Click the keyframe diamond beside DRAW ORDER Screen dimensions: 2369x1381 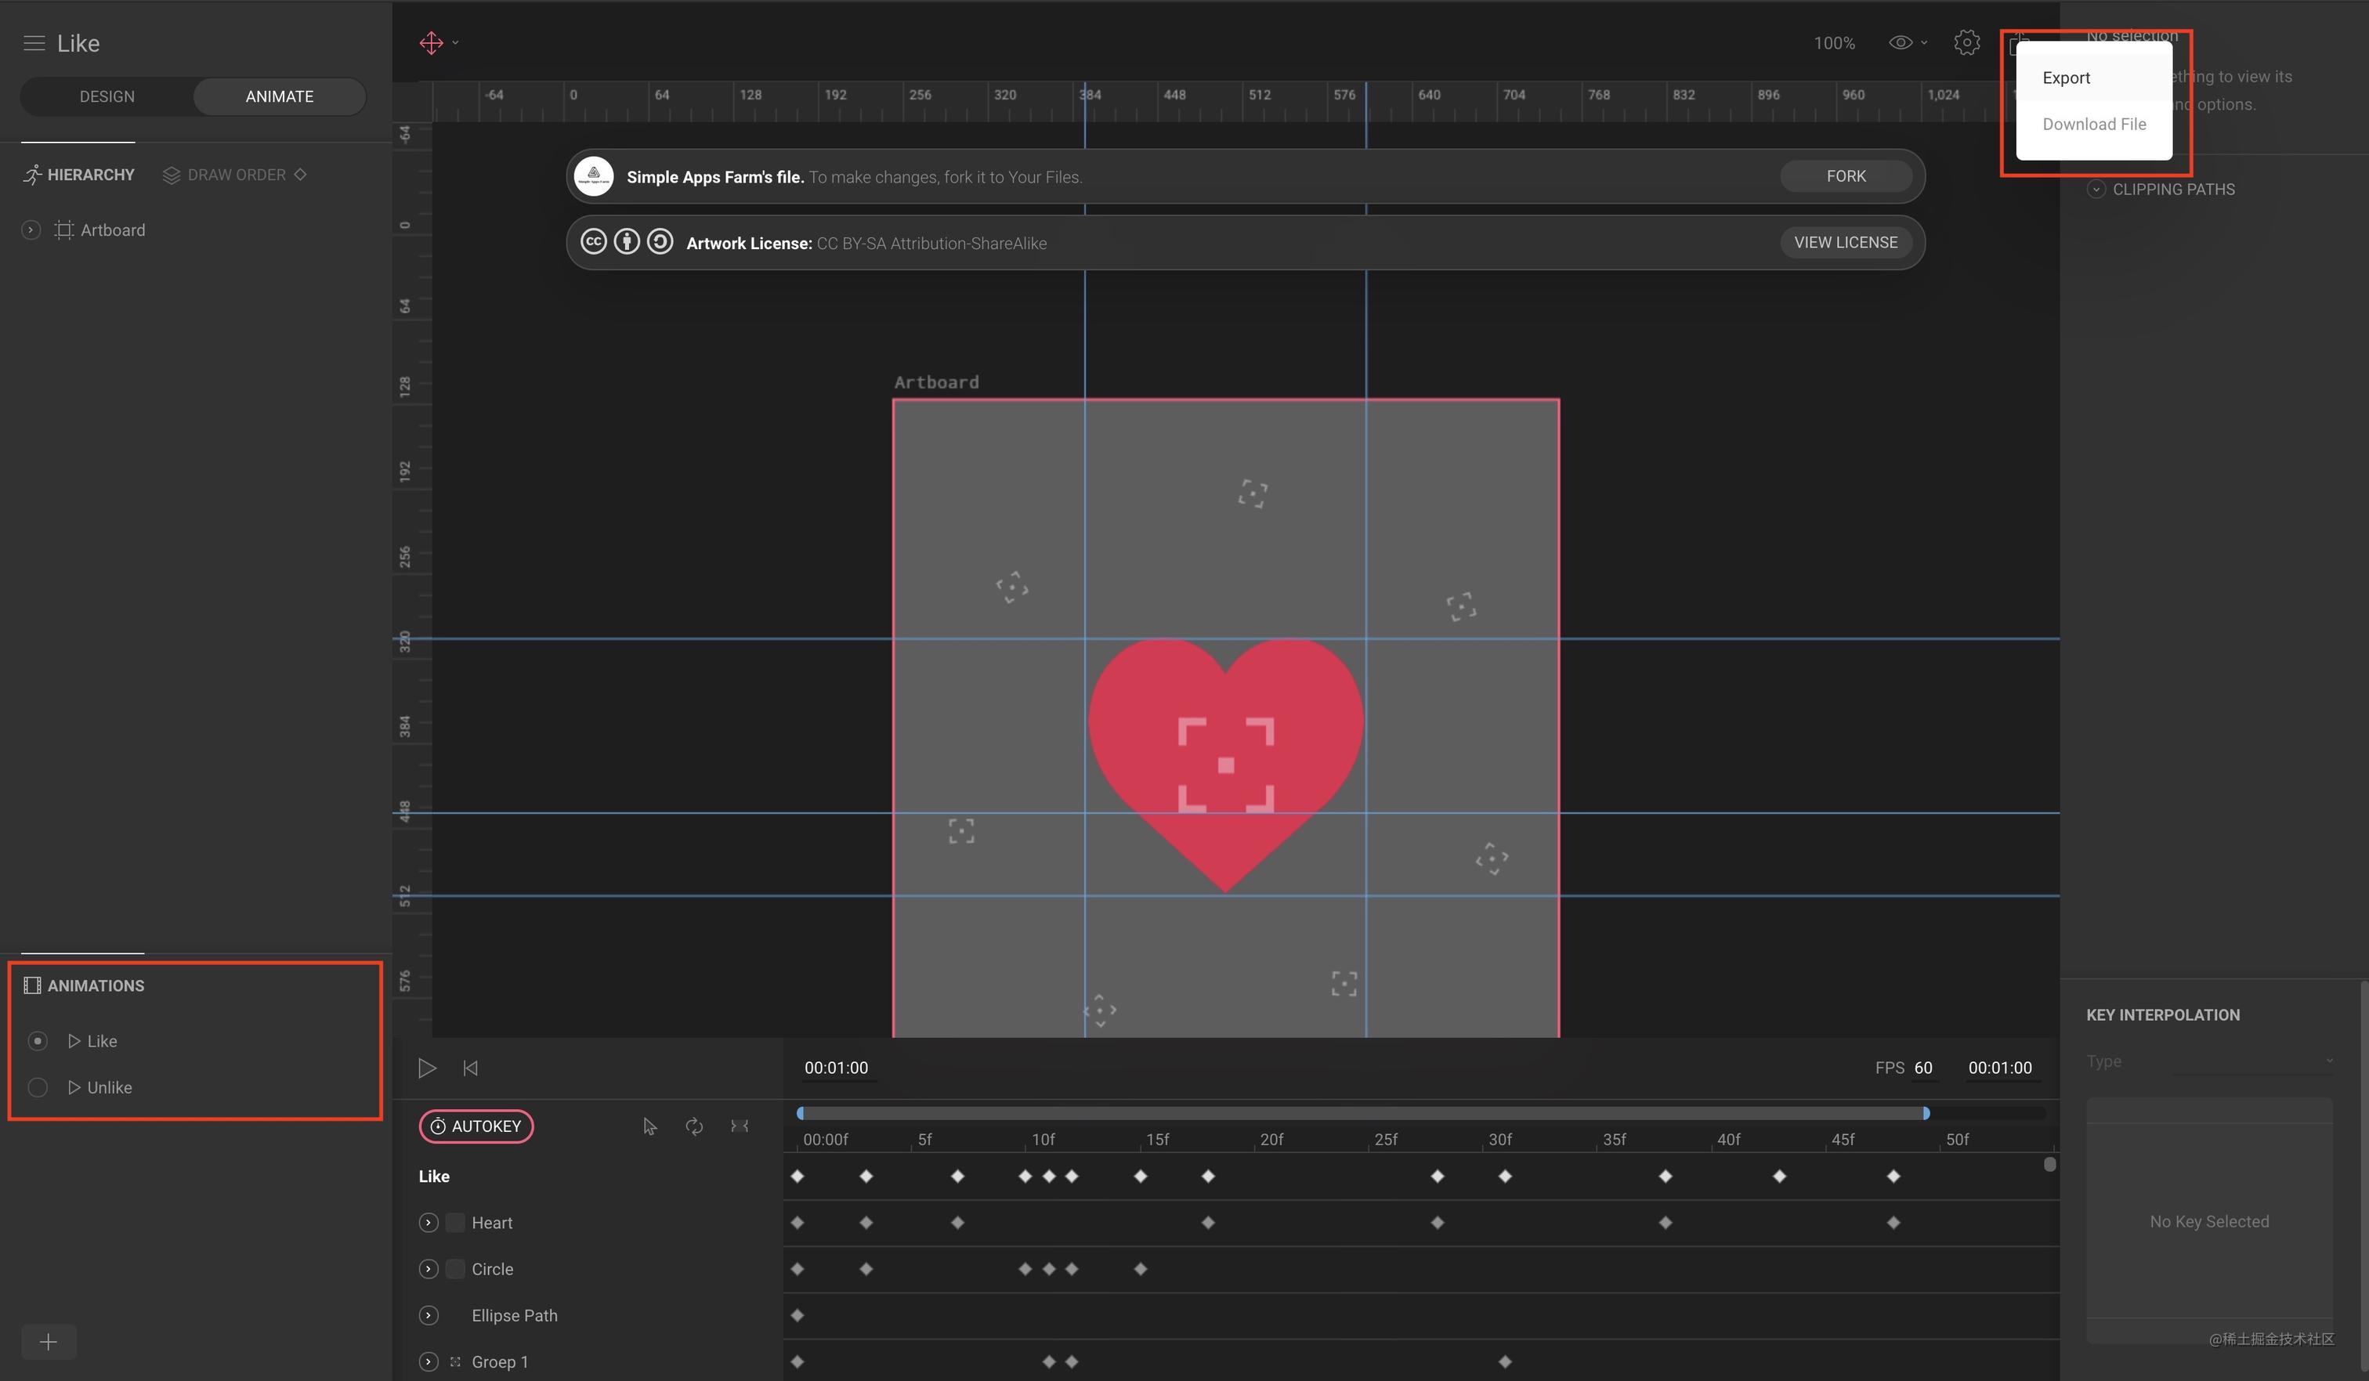(301, 174)
